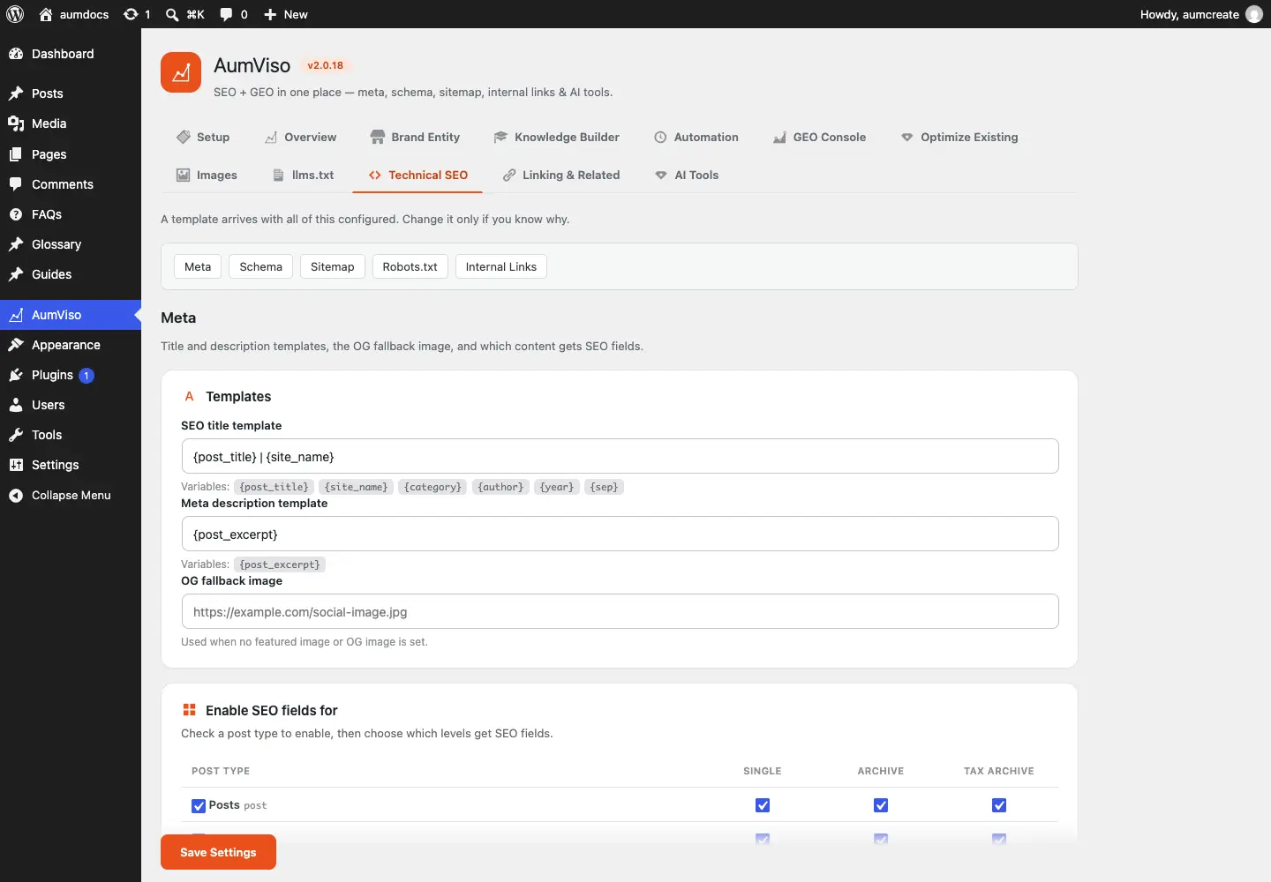Focus the SEO title template field
This screenshot has height=882, width=1271.
(620, 456)
